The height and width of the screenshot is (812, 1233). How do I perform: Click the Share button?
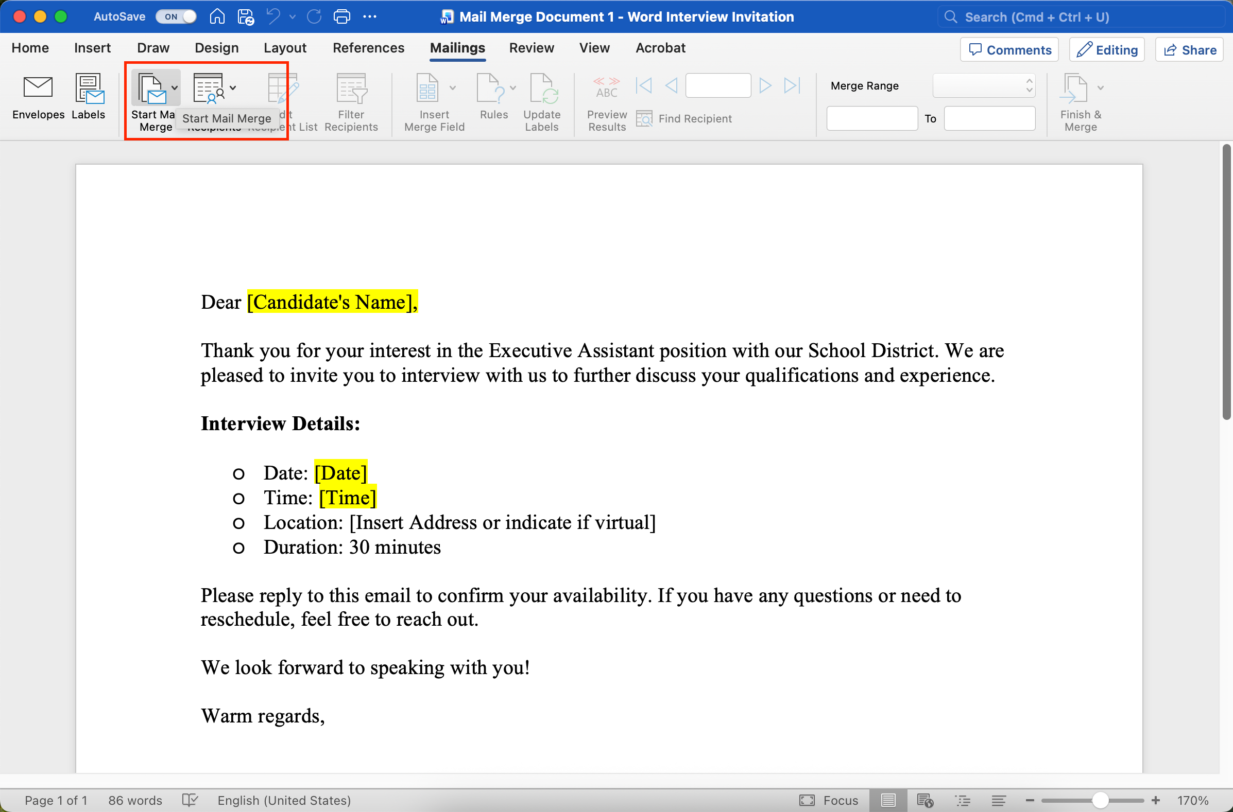point(1189,50)
